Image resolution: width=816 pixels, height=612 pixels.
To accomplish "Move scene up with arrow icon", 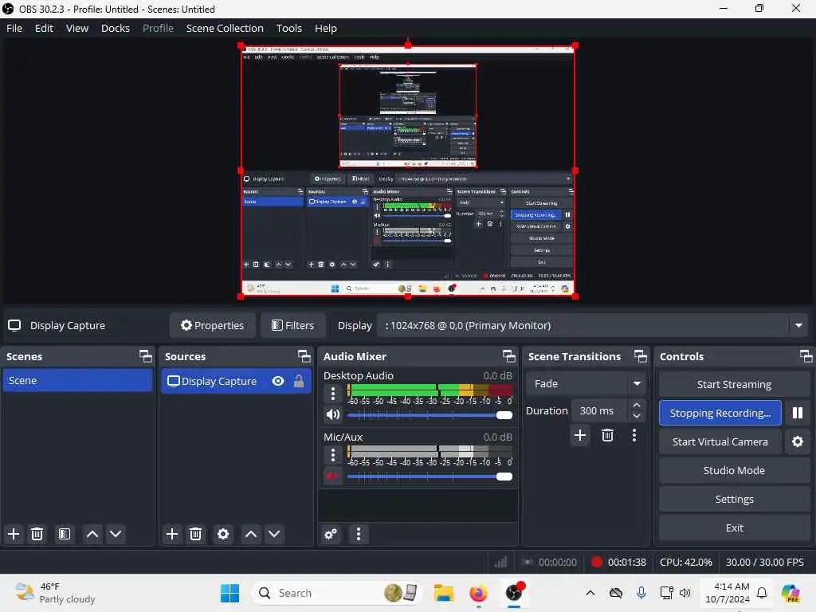I will point(92,534).
